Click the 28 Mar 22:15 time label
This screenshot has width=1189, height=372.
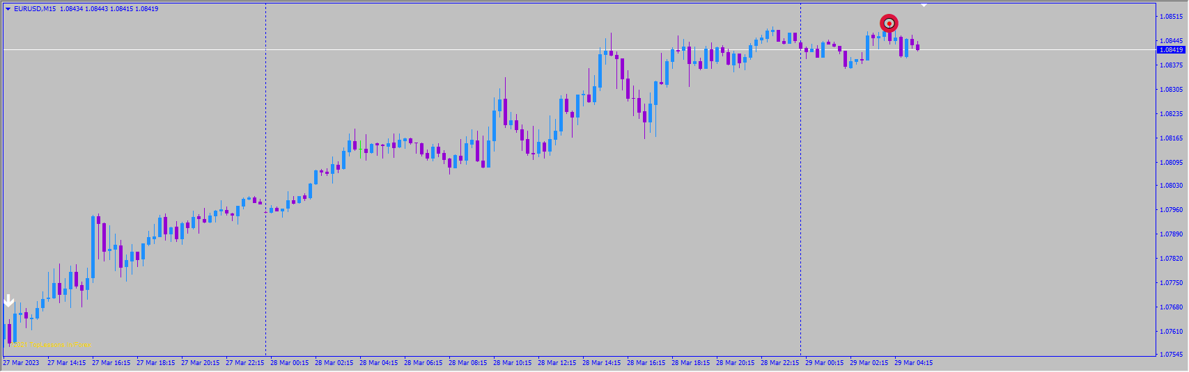click(x=780, y=363)
